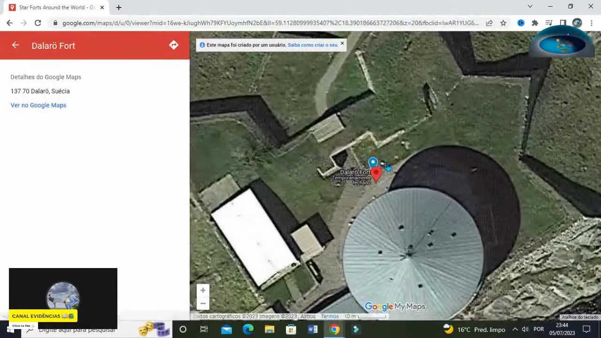Open File Explorer from taskbar
Screen dimensions: 601x338
click(x=270, y=330)
